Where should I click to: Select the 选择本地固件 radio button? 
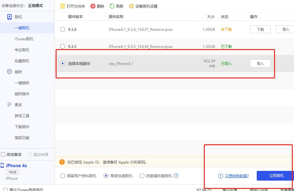(63, 63)
